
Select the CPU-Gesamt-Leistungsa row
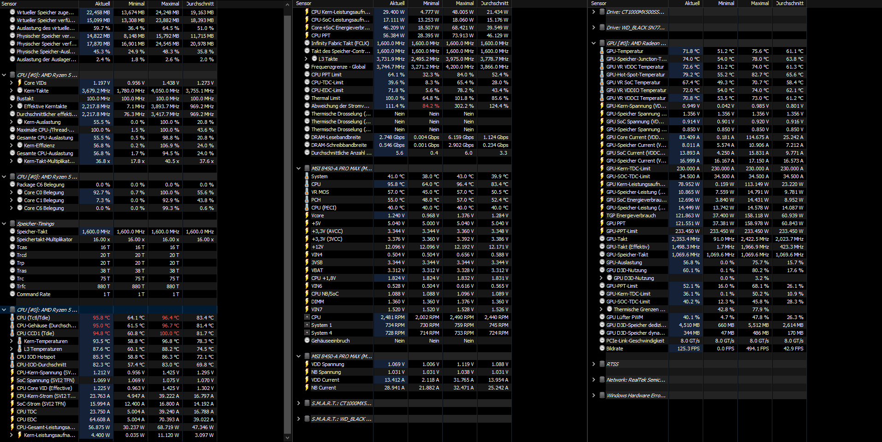(108, 427)
